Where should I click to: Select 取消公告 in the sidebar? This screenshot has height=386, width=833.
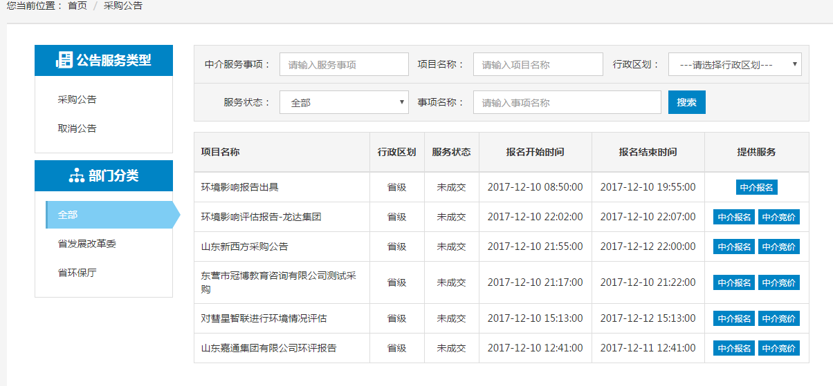click(x=77, y=128)
